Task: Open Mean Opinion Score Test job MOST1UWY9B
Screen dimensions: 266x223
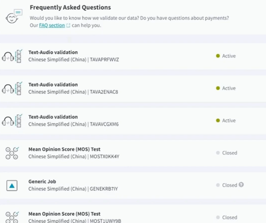Action: 64,214
